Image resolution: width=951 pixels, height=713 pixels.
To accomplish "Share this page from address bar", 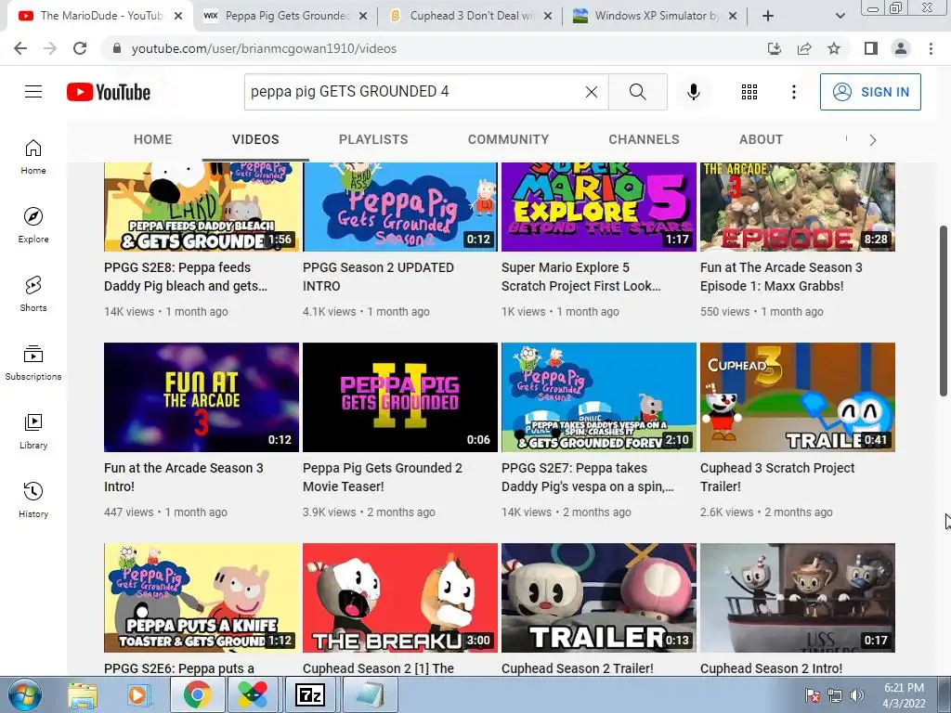I will (804, 48).
